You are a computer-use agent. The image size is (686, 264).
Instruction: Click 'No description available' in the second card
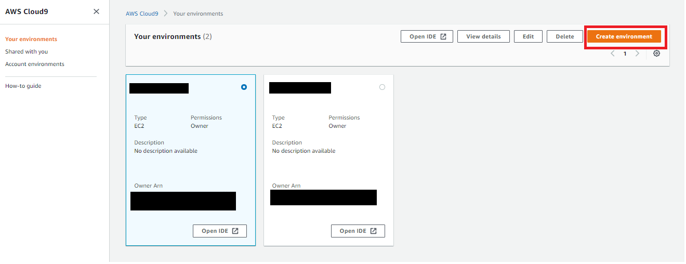point(304,151)
